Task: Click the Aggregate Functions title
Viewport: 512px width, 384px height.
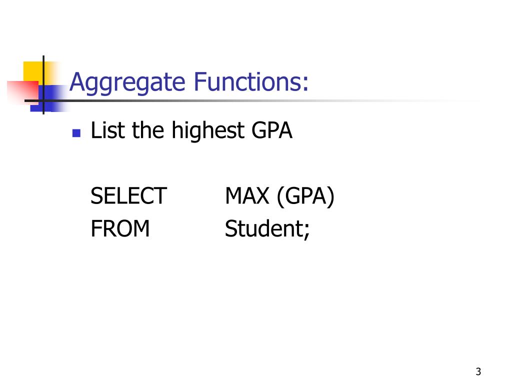Action: [x=189, y=82]
